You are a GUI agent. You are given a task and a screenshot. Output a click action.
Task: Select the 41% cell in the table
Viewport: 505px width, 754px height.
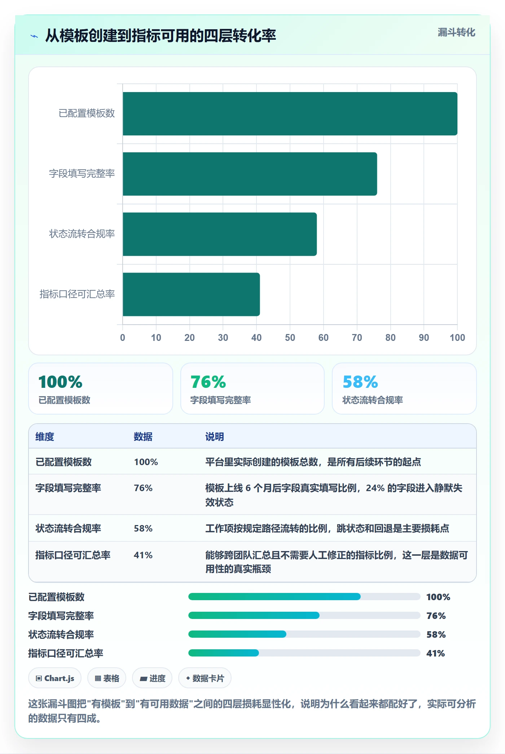[143, 555]
